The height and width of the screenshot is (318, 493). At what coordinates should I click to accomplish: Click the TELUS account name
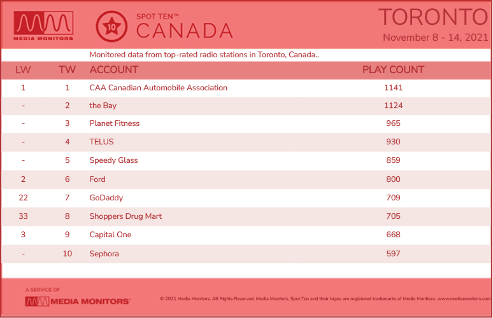pyautogui.click(x=101, y=142)
